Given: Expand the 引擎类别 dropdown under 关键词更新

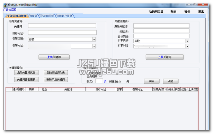Looking at the screenshot, I should (187, 41).
